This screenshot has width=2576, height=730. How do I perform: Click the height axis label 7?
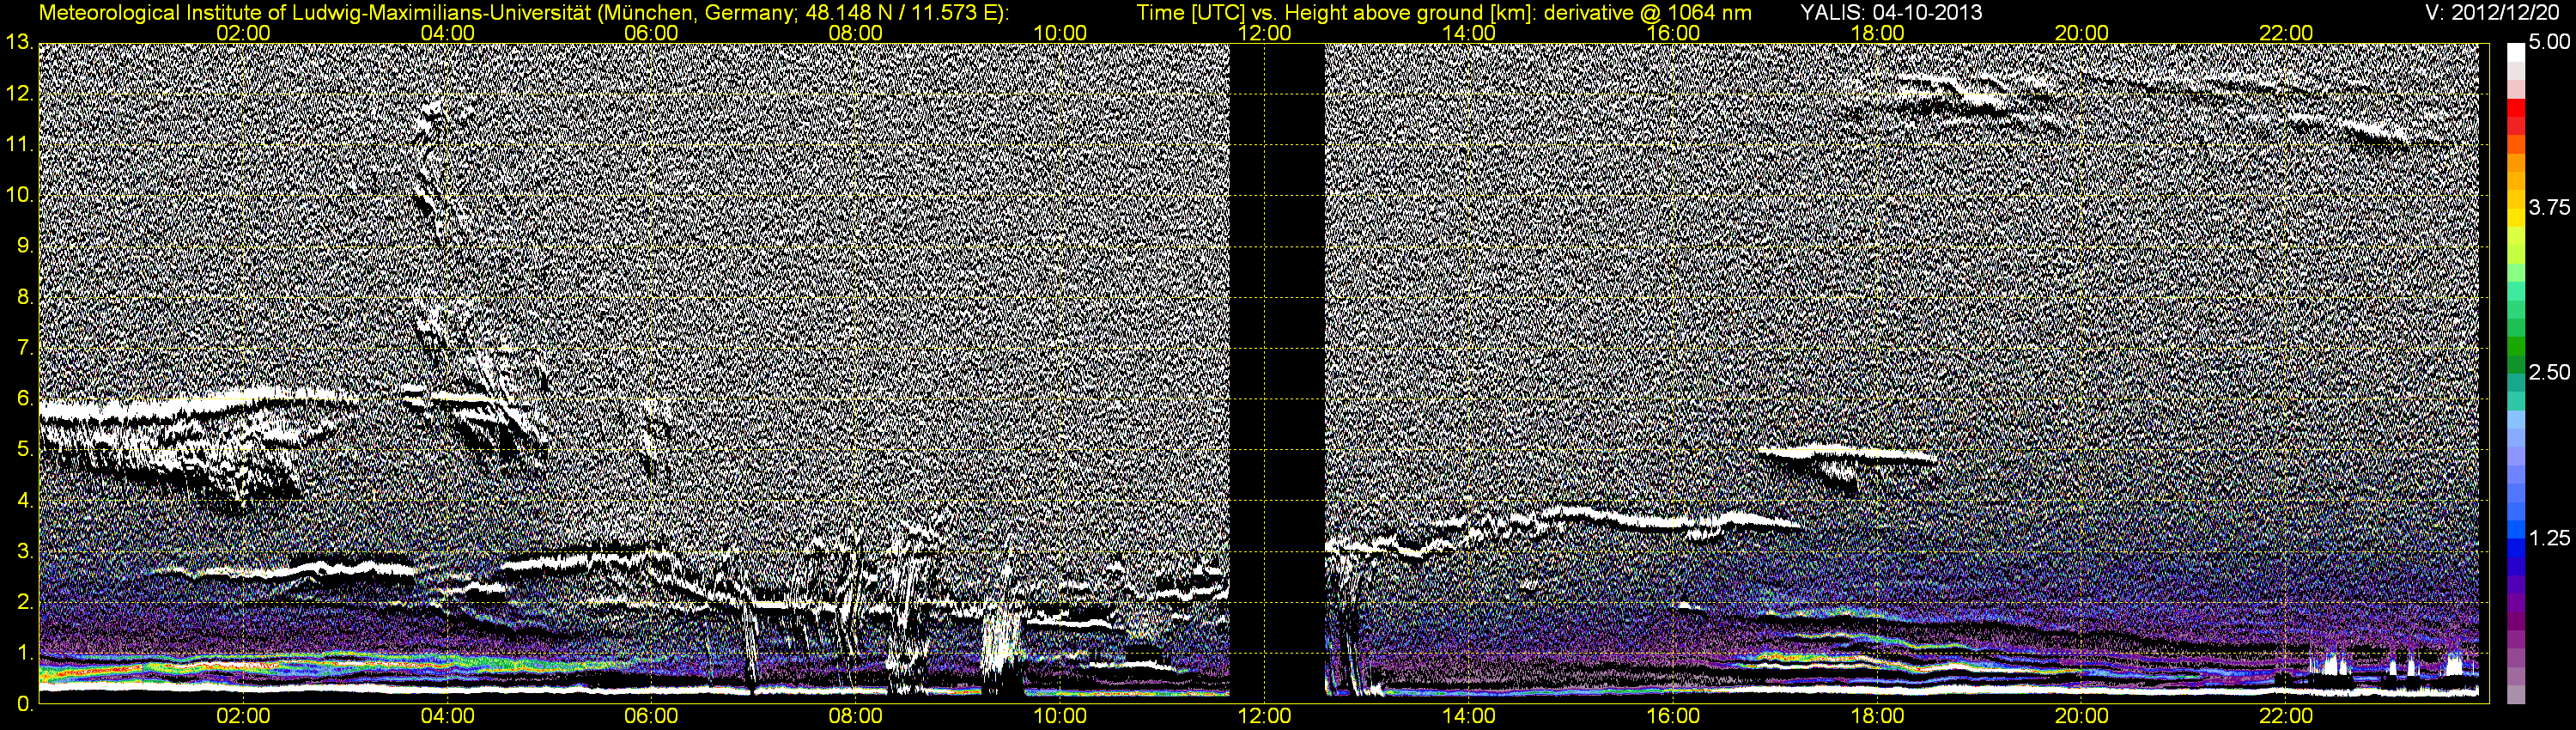25,348
